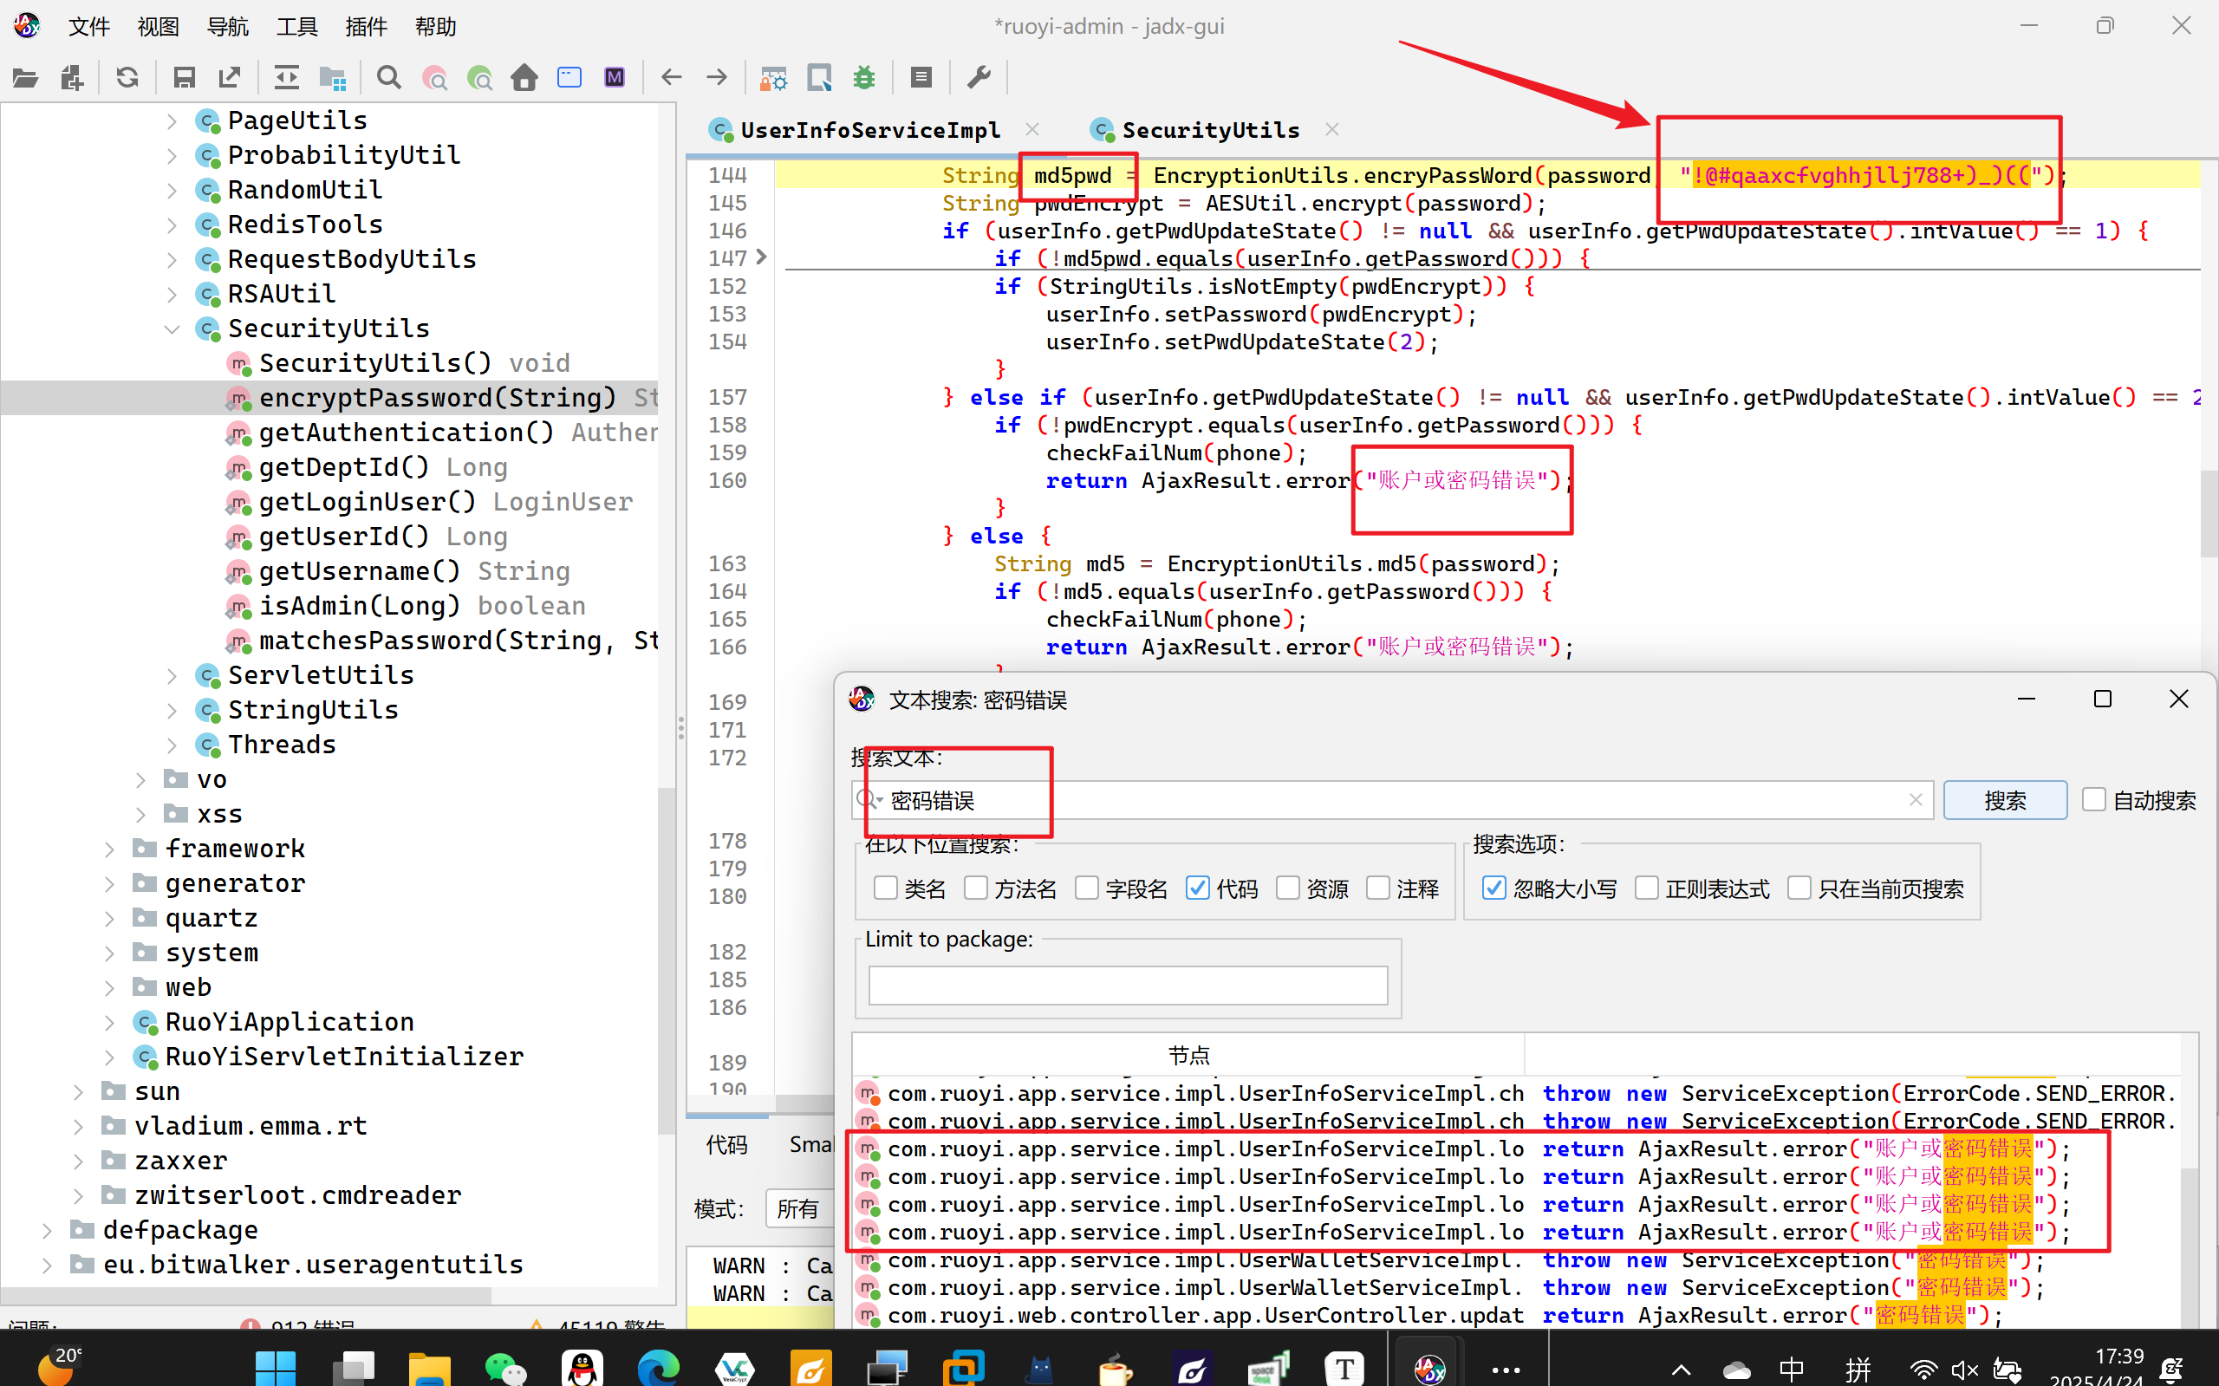Click the green bug debugger icon
The image size is (2219, 1386).
tap(863, 78)
